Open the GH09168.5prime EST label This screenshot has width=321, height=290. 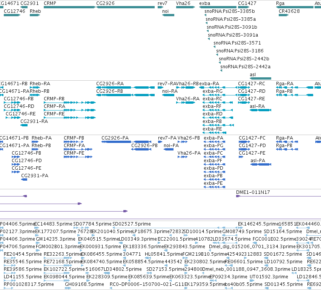(84, 284)
